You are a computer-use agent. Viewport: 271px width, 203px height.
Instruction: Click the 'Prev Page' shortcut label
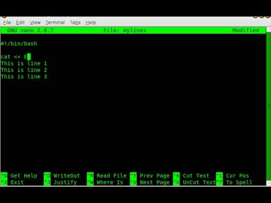click(155, 176)
